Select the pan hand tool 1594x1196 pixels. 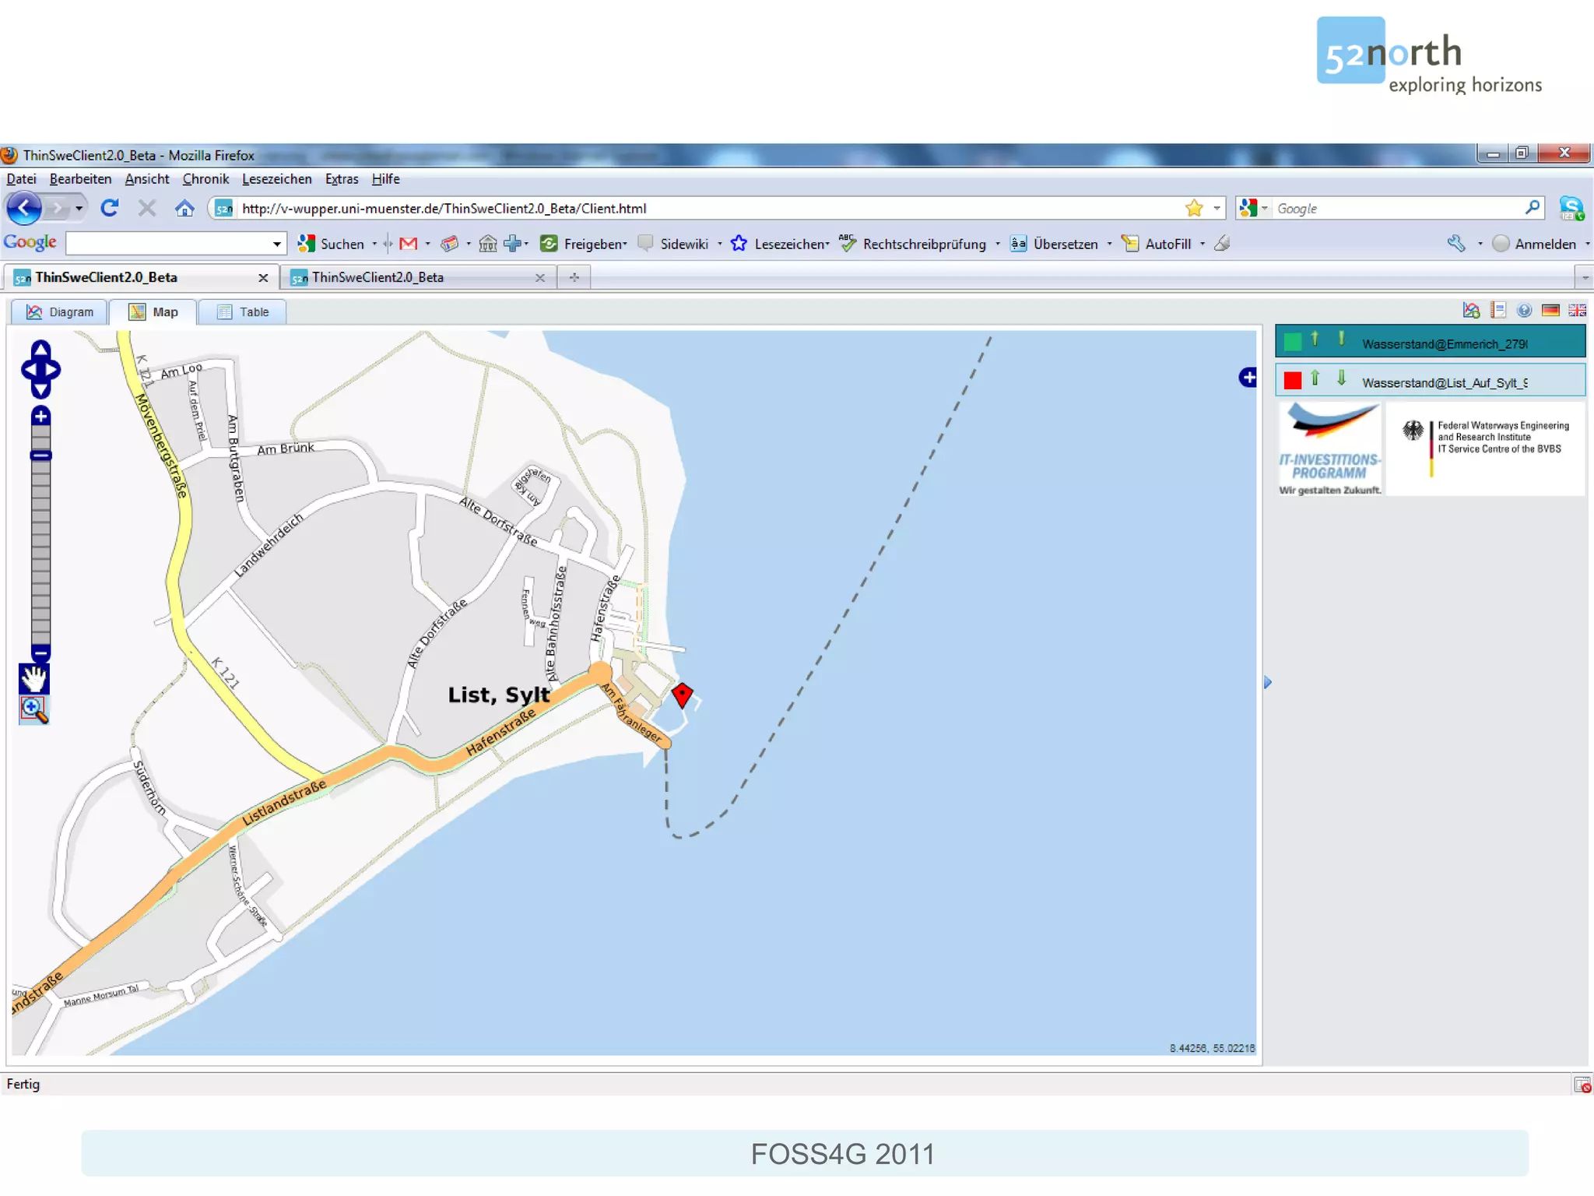pyautogui.click(x=33, y=679)
